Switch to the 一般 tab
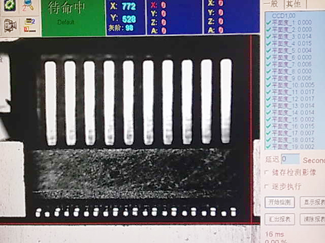The height and width of the screenshot is (243, 325). 271,3
